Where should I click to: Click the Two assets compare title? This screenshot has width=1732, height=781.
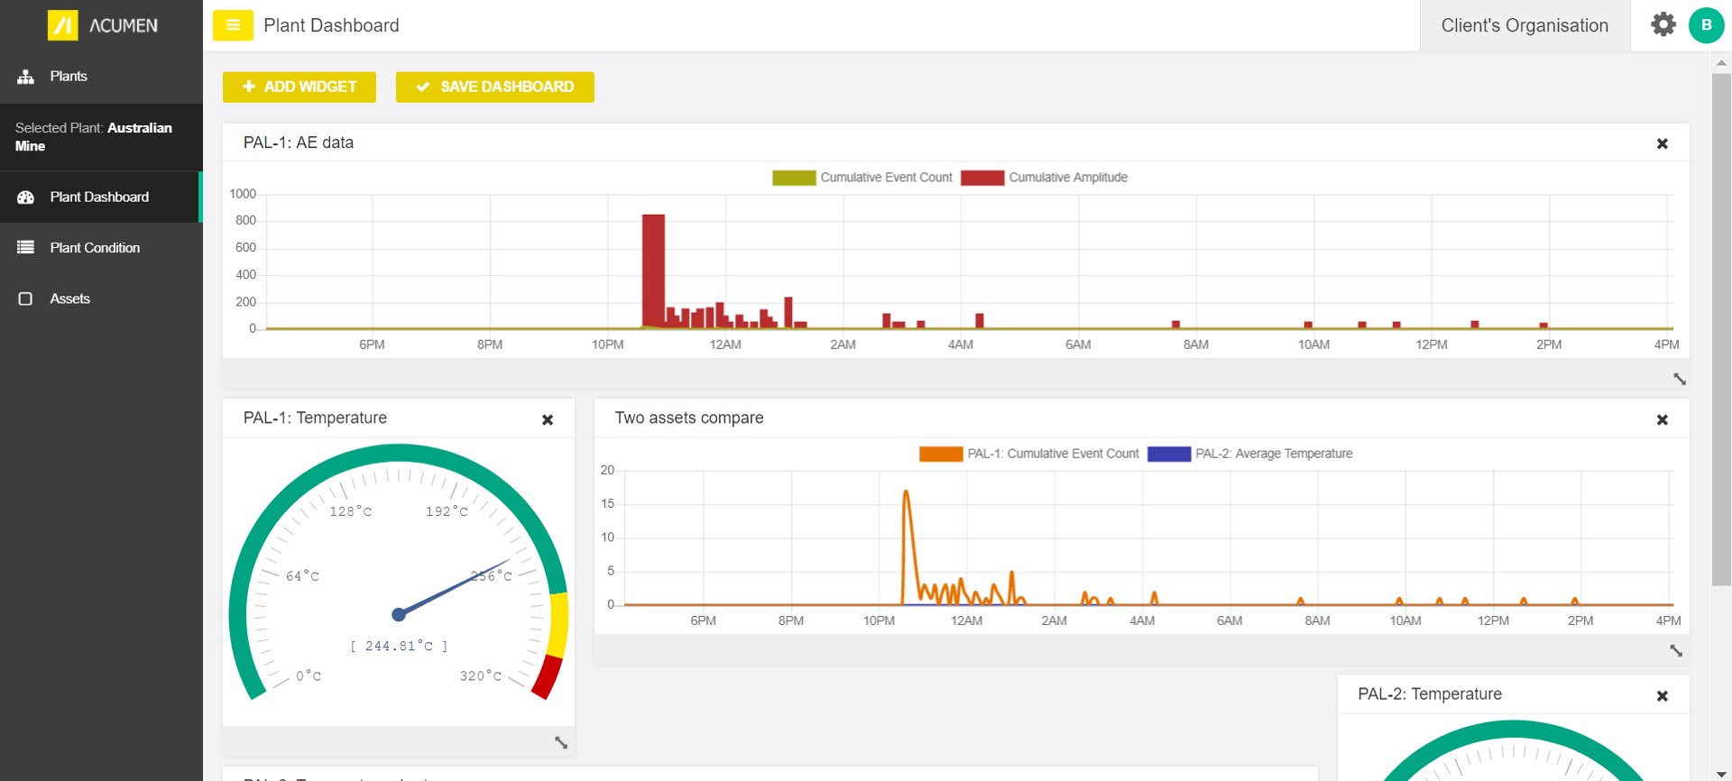point(689,418)
